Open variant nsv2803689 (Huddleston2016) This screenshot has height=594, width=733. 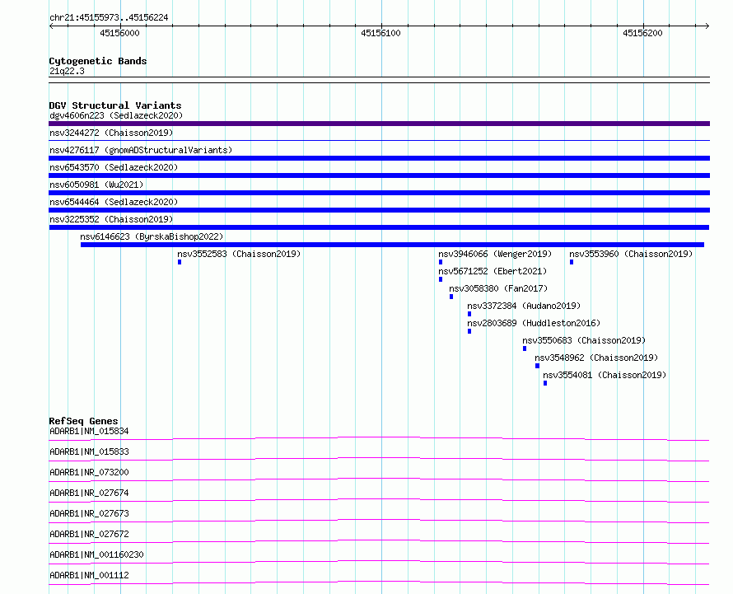534,323
